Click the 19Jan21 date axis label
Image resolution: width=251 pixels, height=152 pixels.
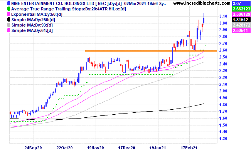(x=158, y=148)
